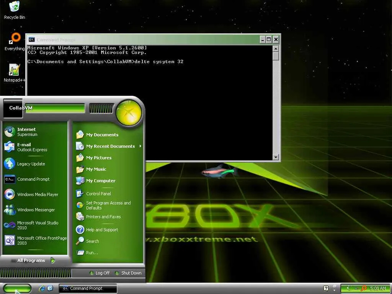The image size is (392, 294).
Task: Click Command Prompt scrollbar down arrow
Action: [276, 157]
